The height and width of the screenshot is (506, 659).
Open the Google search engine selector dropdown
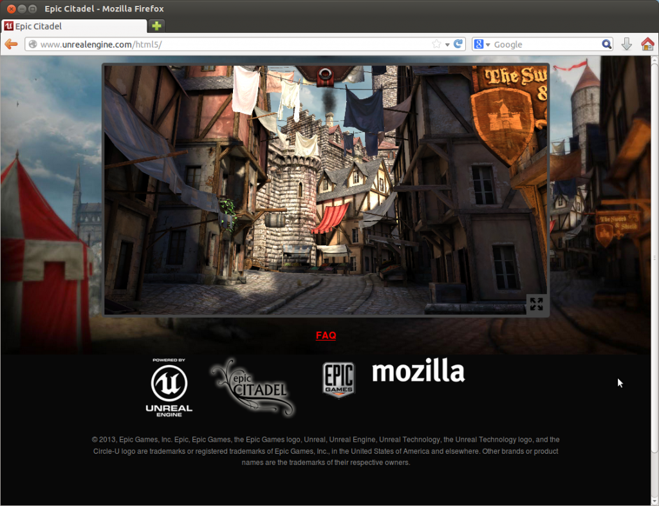point(488,44)
